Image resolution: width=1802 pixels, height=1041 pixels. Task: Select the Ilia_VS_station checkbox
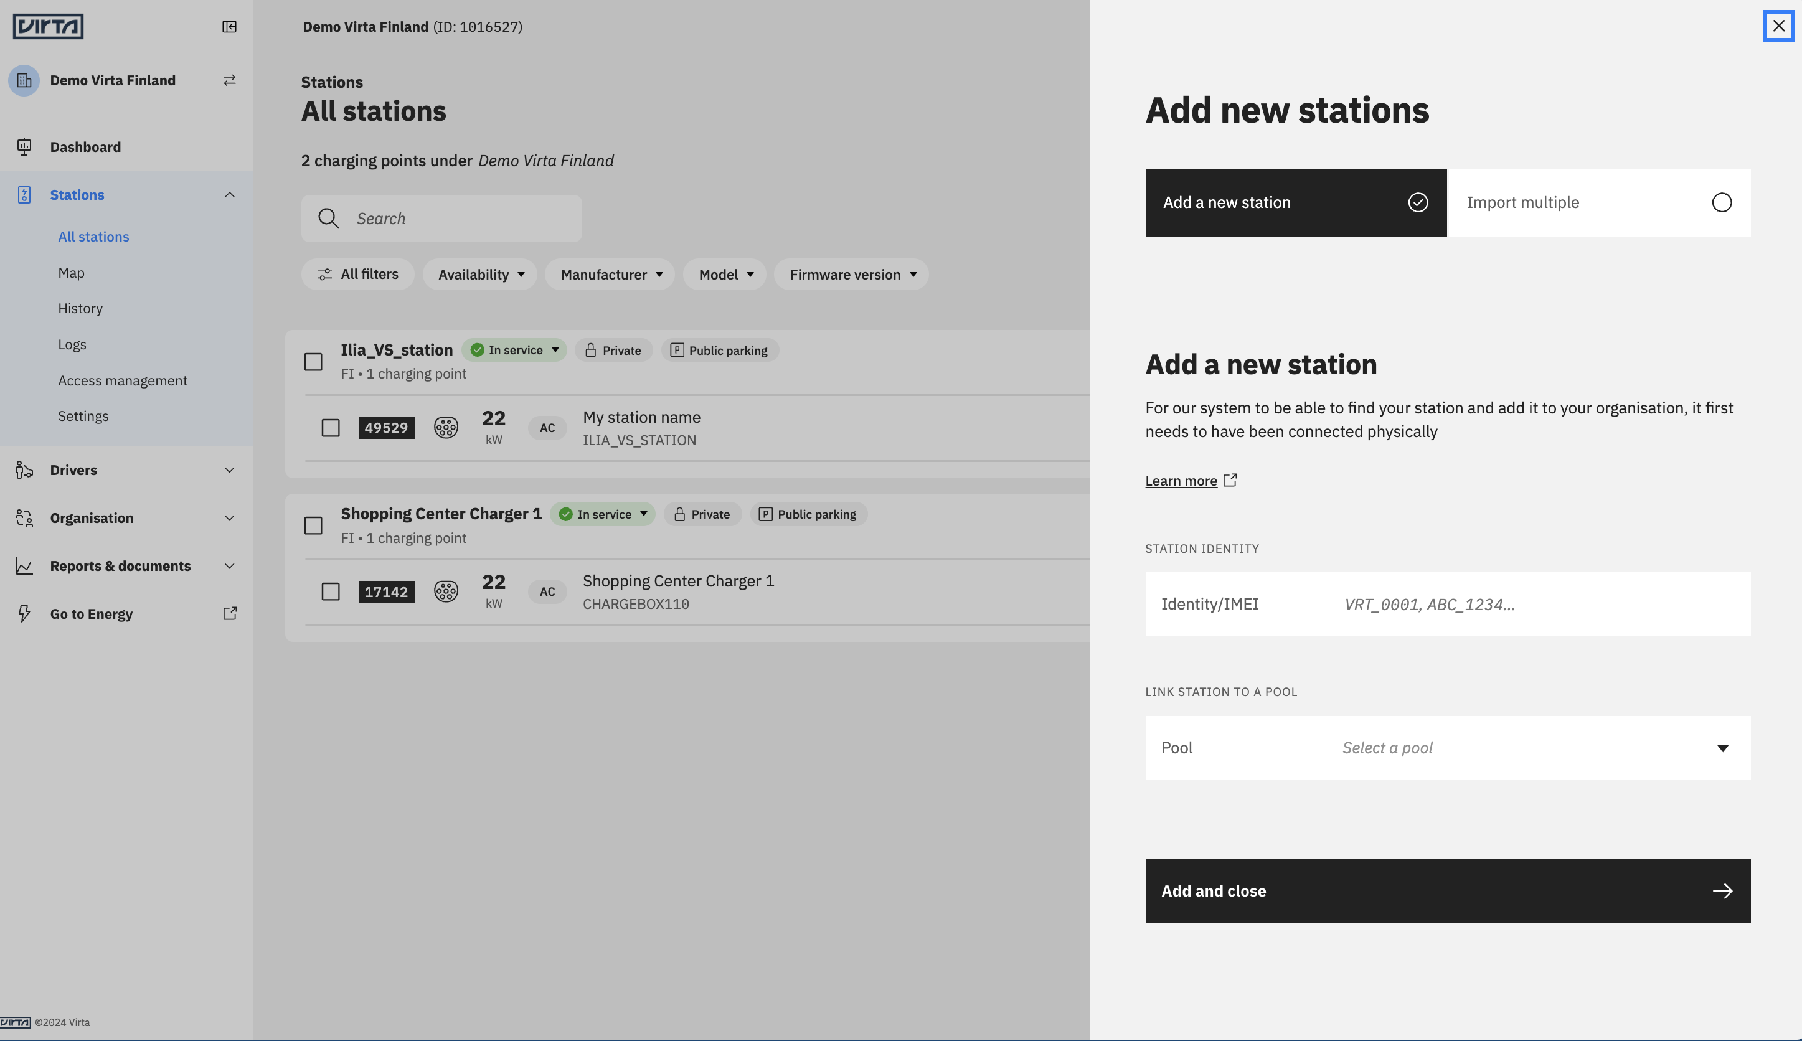[313, 362]
